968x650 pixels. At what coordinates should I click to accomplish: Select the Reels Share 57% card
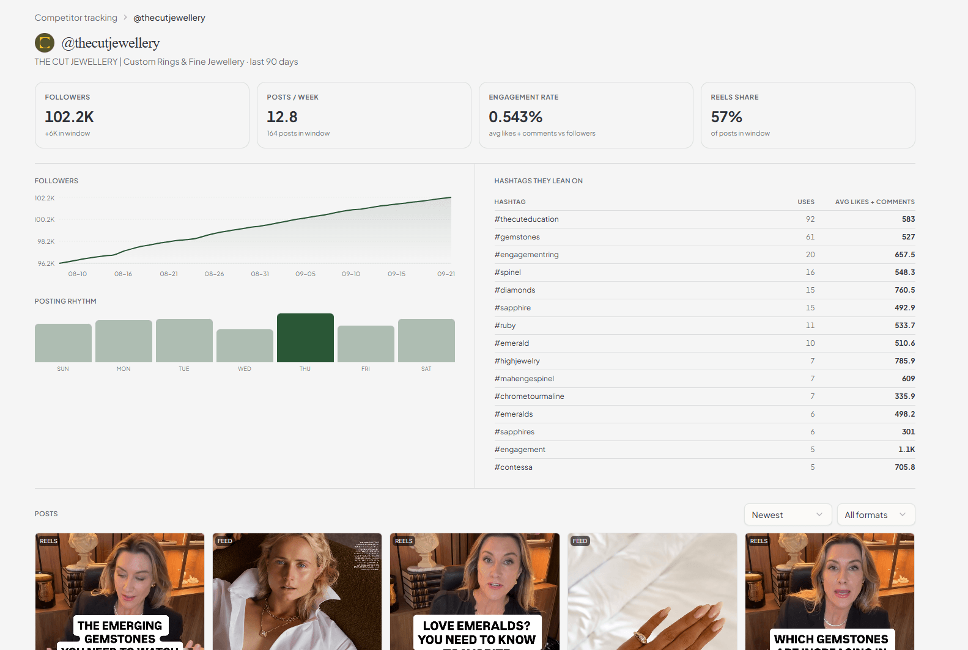808,115
